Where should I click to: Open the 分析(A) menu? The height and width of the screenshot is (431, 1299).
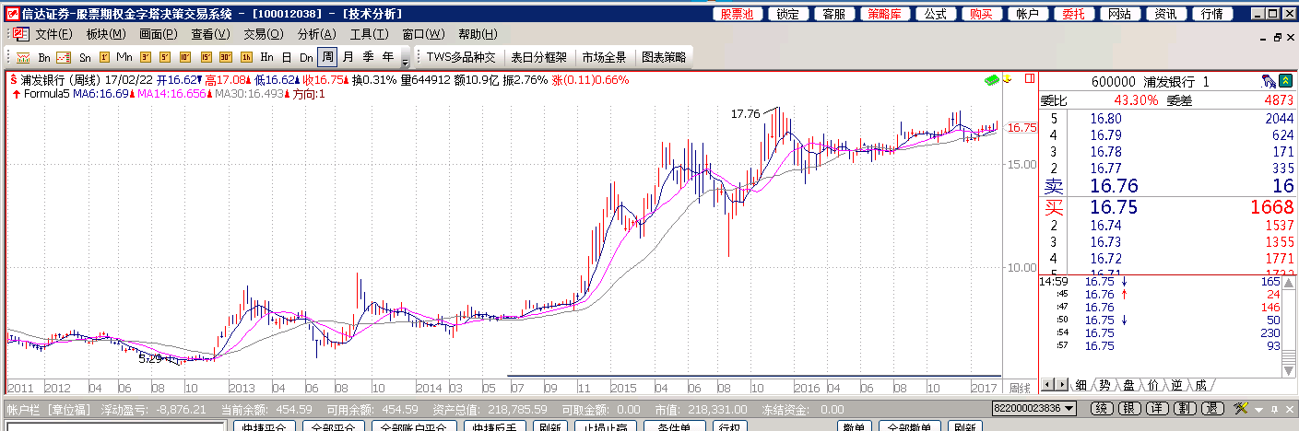coord(317,34)
